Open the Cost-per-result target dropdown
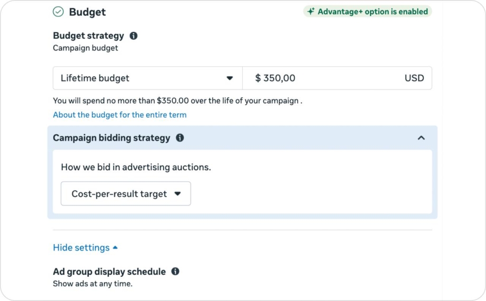The height and width of the screenshot is (301, 486). (x=125, y=193)
